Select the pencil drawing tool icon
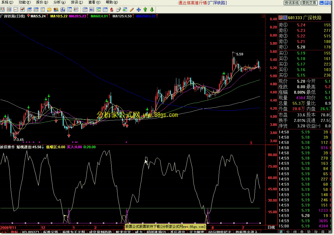334x235 pixels. point(132,10)
